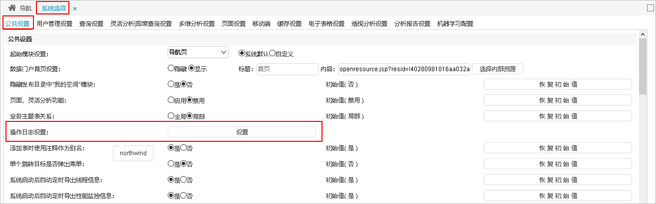Select 全局 for 业务主题表关系
This screenshot has height=204, width=656.
tap(171, 116)
